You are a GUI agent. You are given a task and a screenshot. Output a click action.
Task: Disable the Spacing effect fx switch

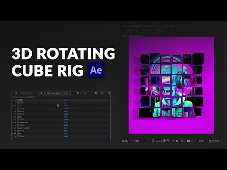15,111
